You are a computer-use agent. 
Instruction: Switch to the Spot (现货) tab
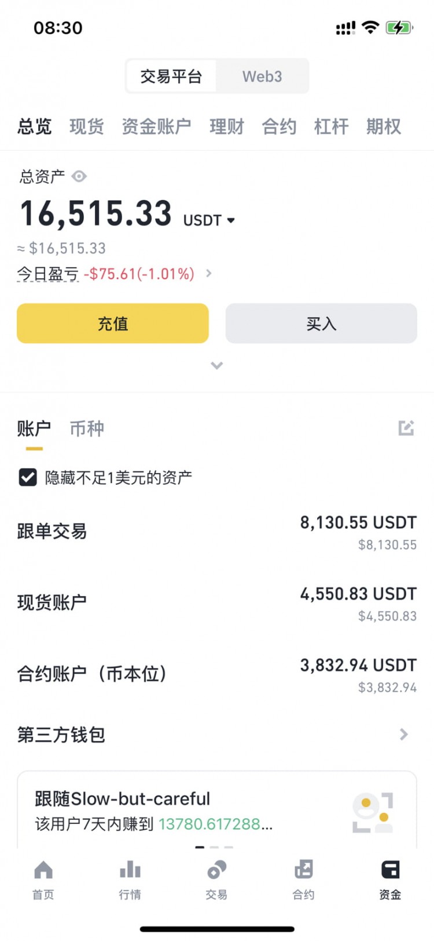pyautogui.click(x=87, y=126)
